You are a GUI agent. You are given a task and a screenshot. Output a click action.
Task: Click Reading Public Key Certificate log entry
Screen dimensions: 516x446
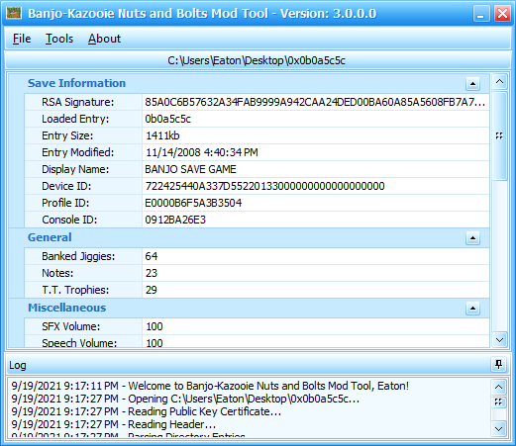click(146, 411)
